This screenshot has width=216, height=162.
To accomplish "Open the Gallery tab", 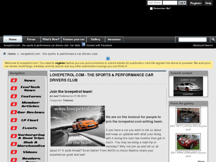I will [x=95, y=39].
